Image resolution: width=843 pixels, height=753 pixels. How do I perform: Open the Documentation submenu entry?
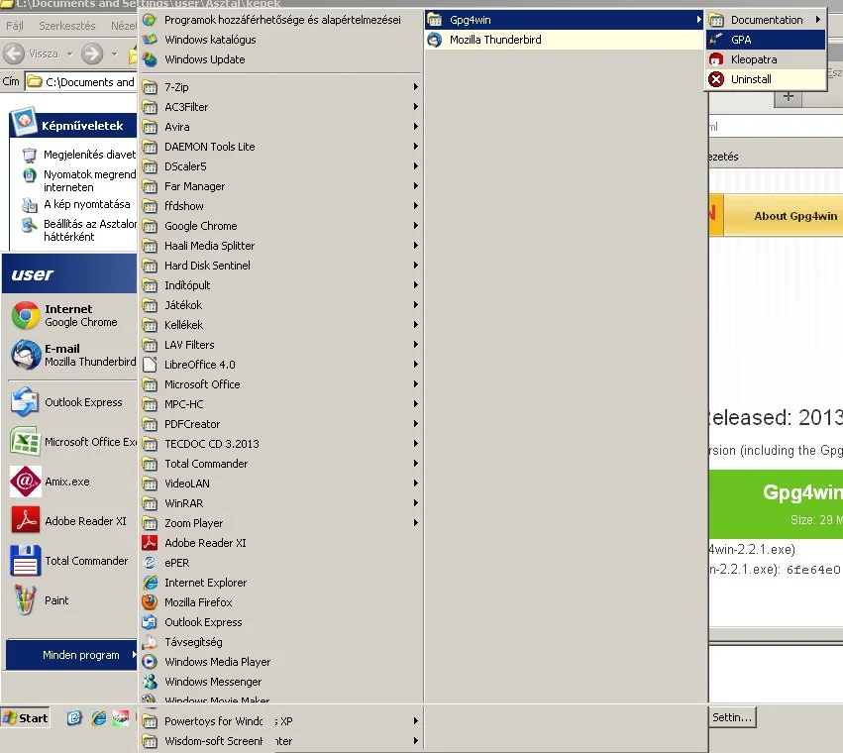[x=766, y=20]
